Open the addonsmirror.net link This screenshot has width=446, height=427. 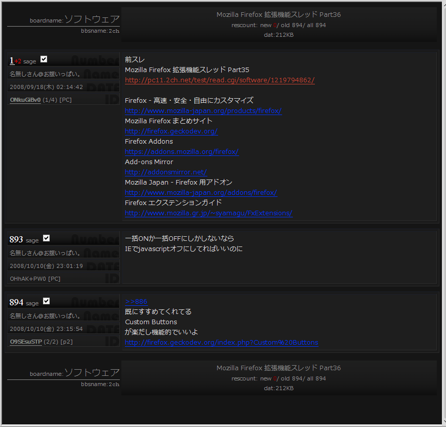[x=166, y=172]
